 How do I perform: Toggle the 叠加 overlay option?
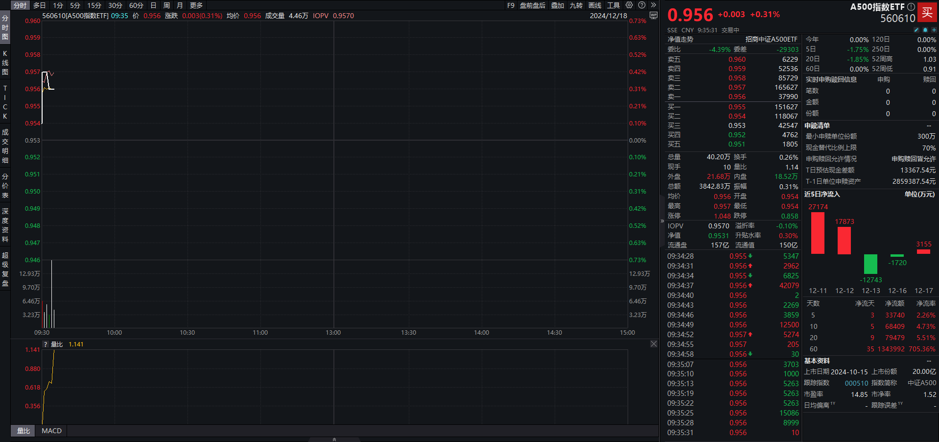pos(558,5)
